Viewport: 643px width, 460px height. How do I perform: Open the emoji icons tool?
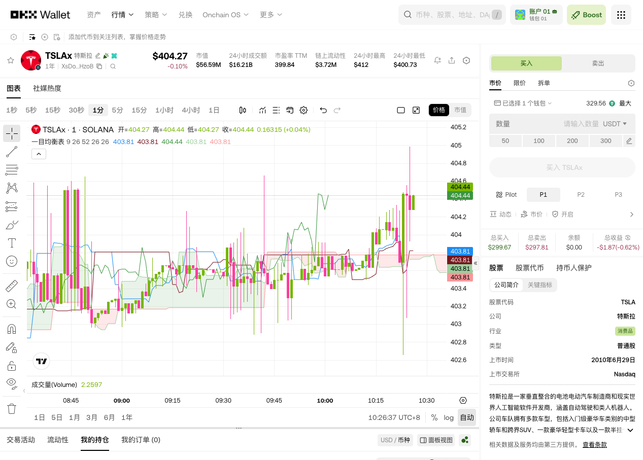pos(11,261)
